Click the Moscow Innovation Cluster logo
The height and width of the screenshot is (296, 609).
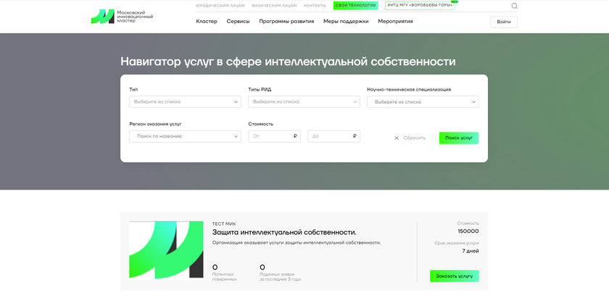121,17
